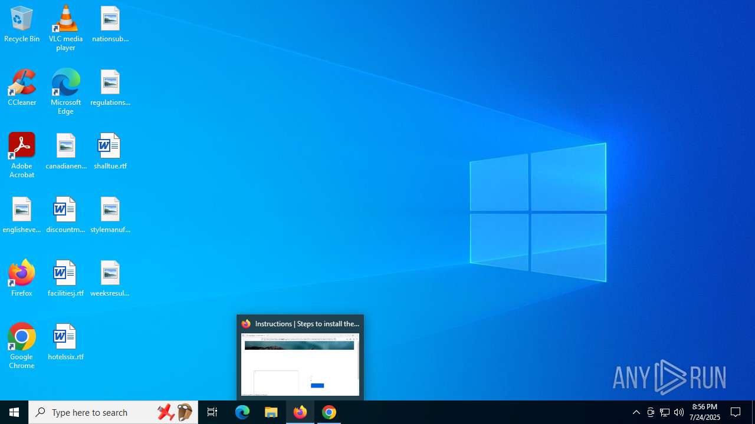
Task: Open Adobe Acrobat shortcut
Action: tap(22, 155)
